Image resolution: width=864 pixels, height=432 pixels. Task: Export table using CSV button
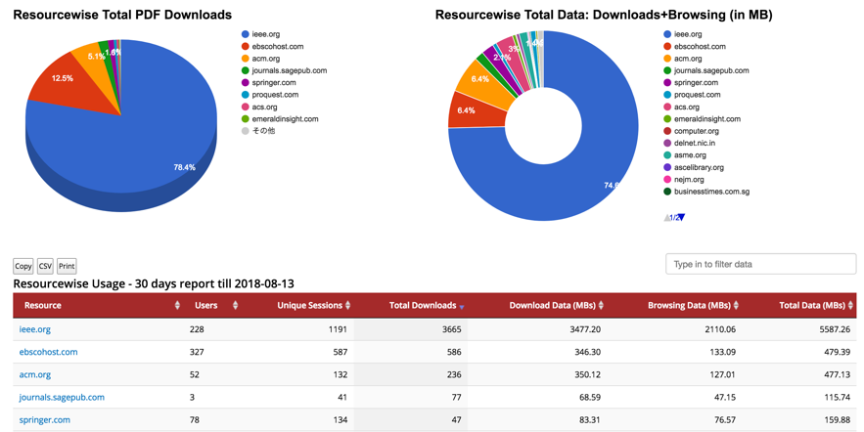point(45,267)
